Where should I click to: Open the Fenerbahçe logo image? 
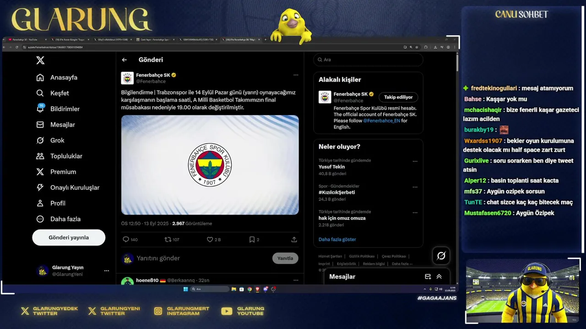210,165
